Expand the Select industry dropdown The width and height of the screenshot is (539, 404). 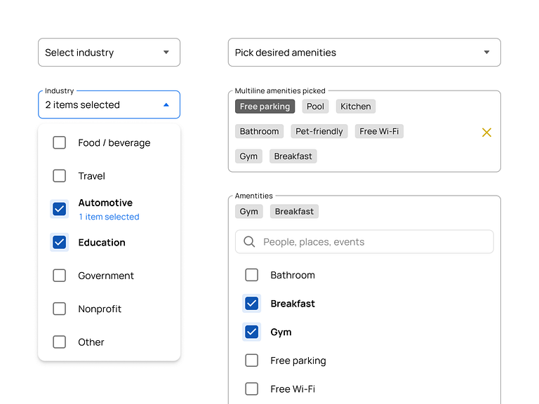pyautogui.click(x=109, y=53)
